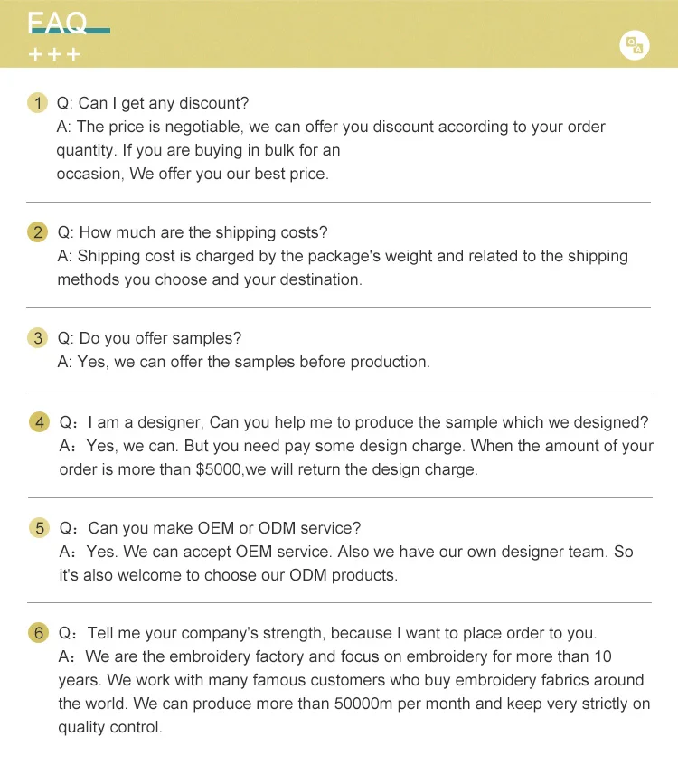Click the three plus signs under FAQ

55,55
